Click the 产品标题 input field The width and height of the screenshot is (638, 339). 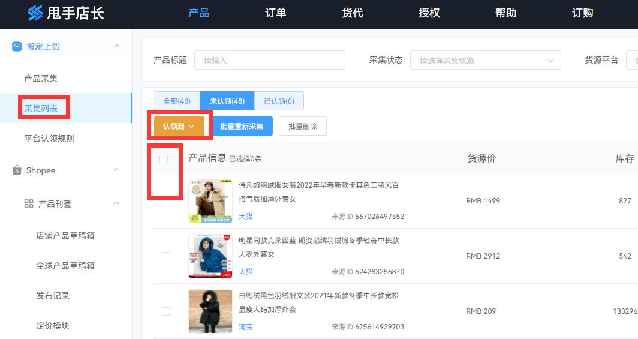pos(269,60)
